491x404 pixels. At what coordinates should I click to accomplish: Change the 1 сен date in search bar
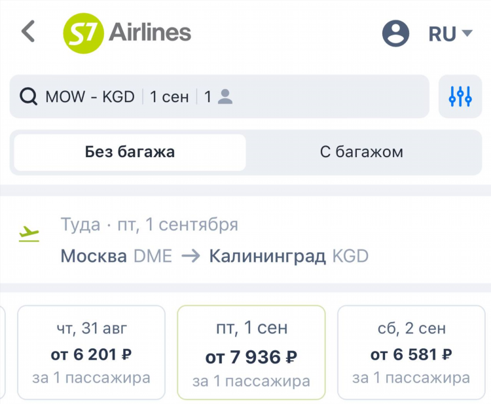[170, 96]
